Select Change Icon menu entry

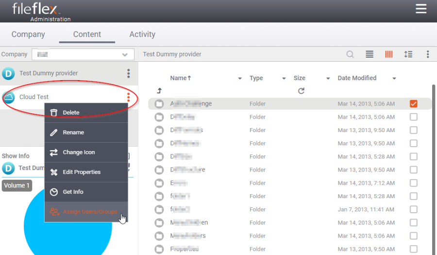pos(86,152)
